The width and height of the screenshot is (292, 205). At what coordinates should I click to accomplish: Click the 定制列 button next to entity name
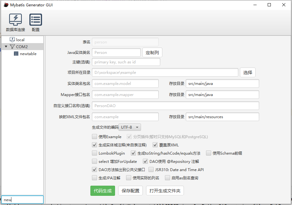coord(152,52)
